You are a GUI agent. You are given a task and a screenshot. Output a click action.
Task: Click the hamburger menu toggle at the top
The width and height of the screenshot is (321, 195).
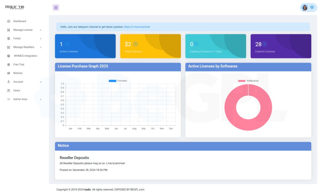(x=56, y=7)
